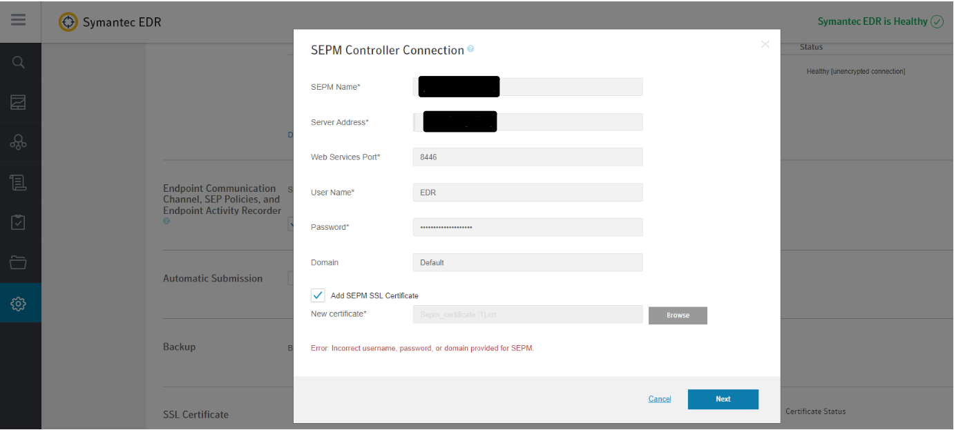Click the Certificate Status column header
The image size is (954, 430).
tap(815, 411)
